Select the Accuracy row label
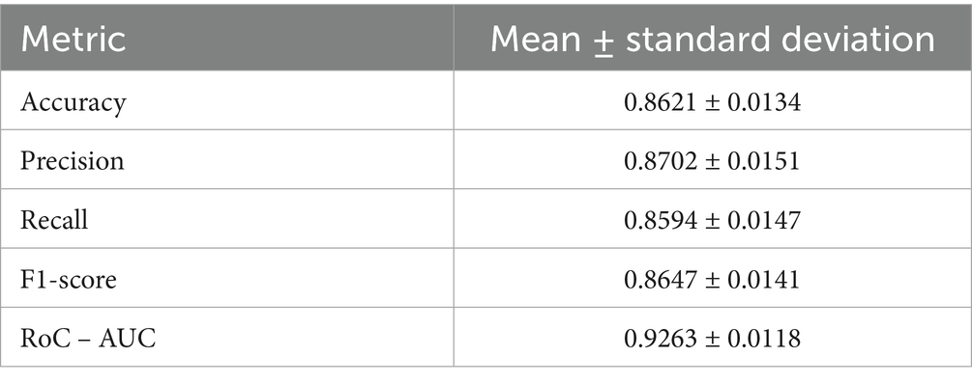 coord(74,102)
